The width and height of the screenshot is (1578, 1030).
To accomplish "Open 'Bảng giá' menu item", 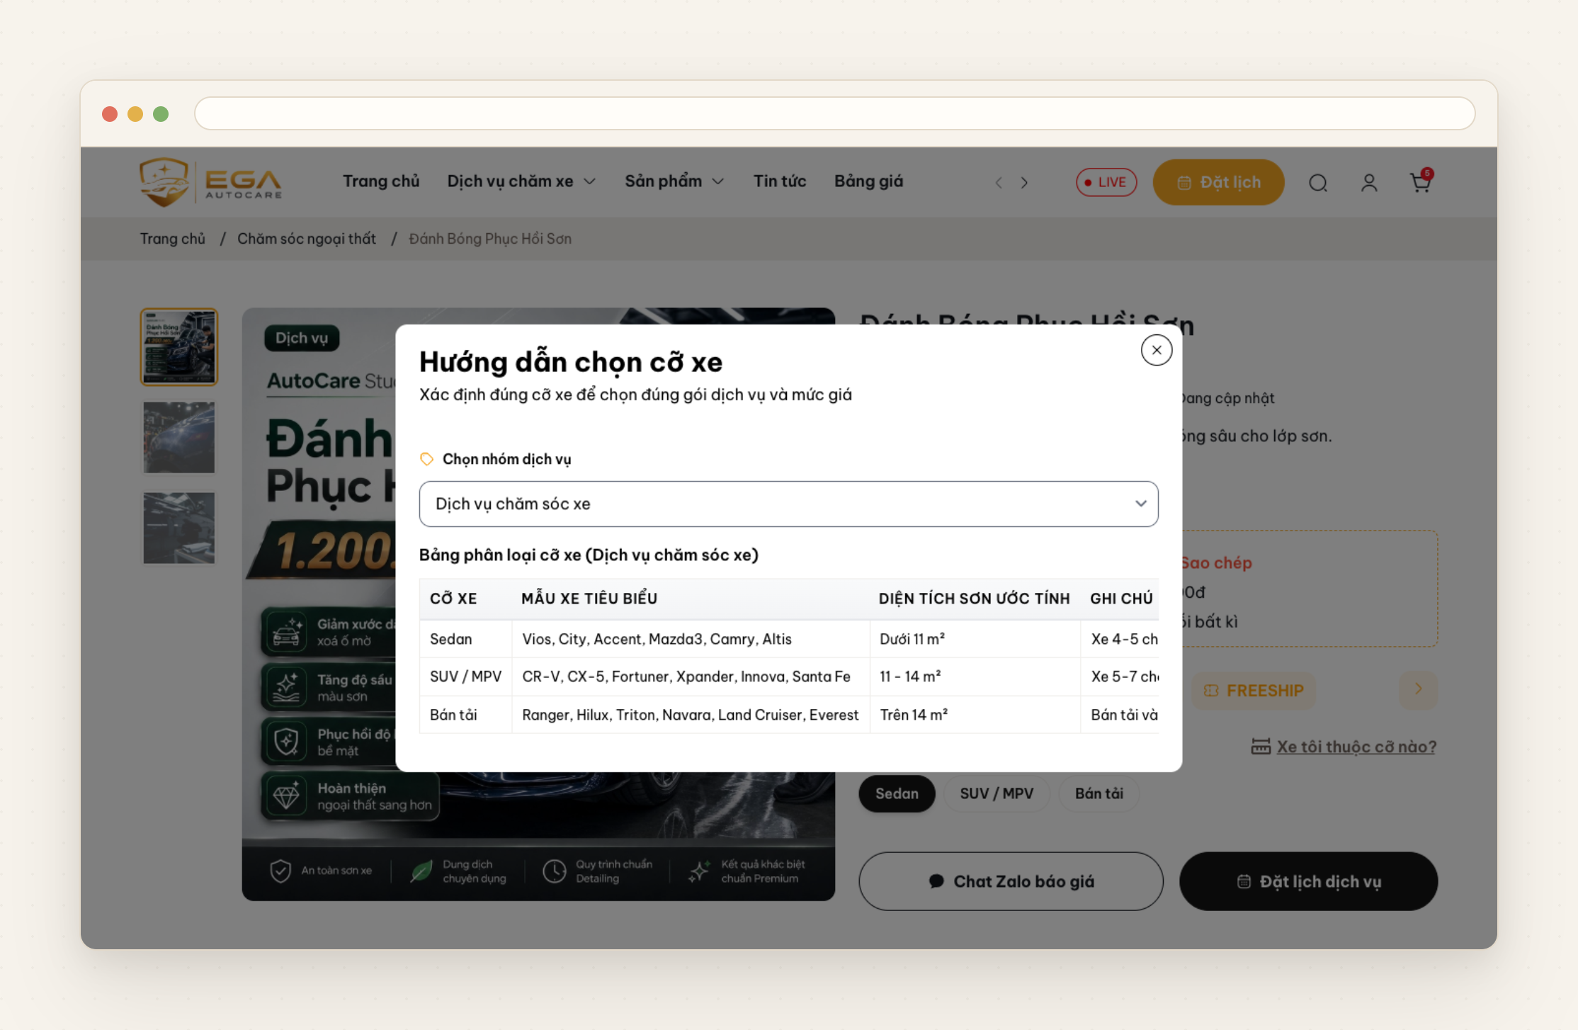I will 868,181.
